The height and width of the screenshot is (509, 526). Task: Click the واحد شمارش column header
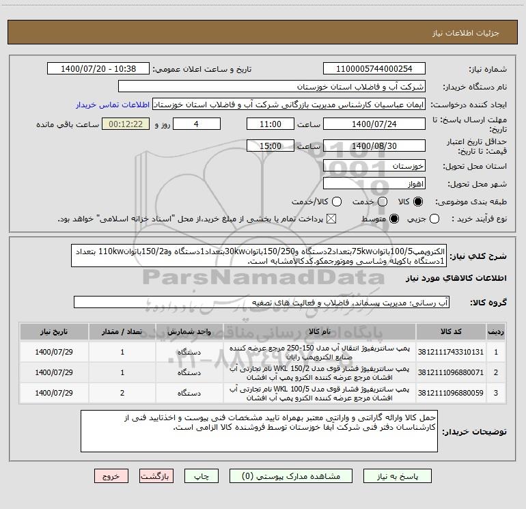coord(189,332)
